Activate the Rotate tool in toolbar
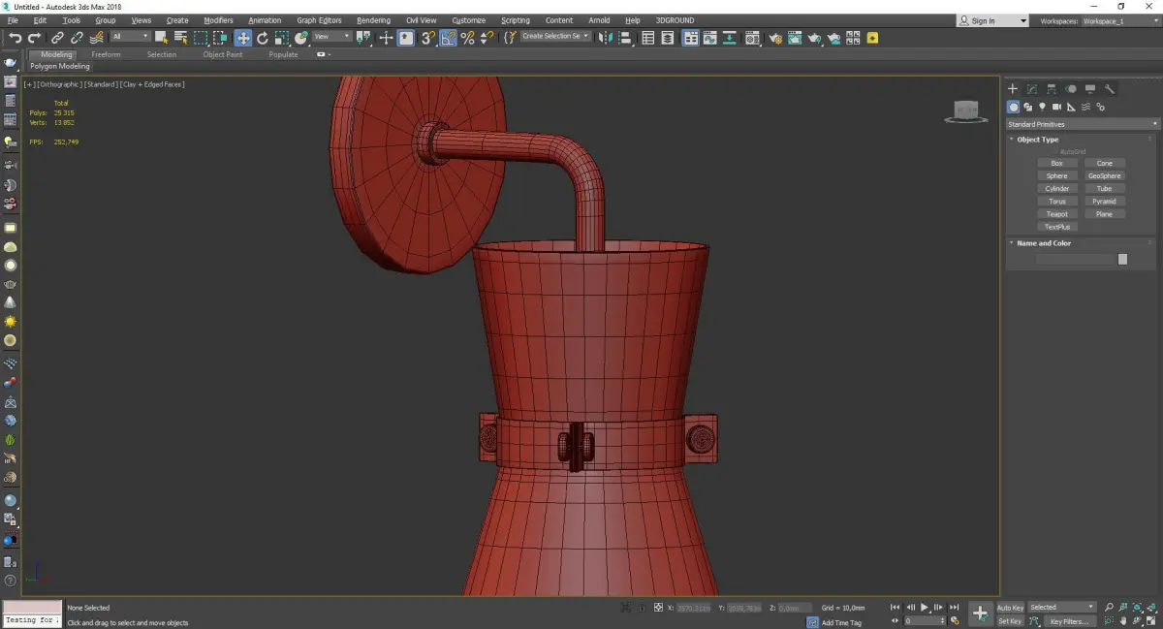 262,38
